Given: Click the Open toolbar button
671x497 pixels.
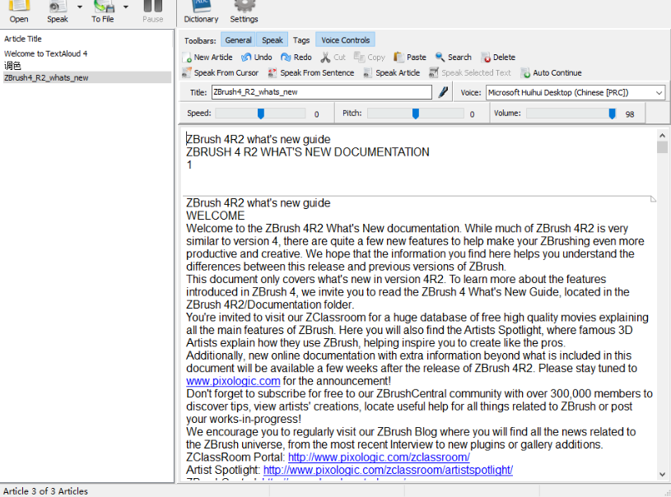Looking at the screenshot, I should click(19, 12).
